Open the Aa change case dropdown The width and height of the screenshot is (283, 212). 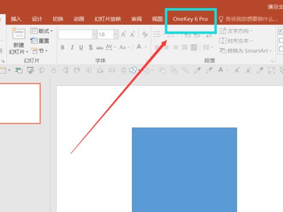(124, 47)
